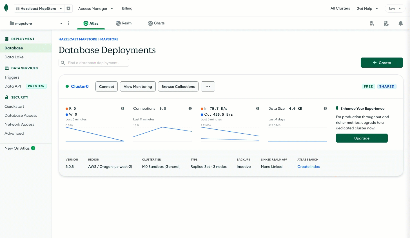Expand the Access Manager dropdown

click(x=96, y=8)
